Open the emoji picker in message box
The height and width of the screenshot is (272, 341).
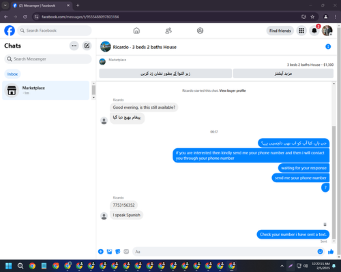point(320,252)
